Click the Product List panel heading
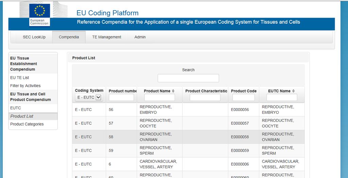 (x=84, y=58)
